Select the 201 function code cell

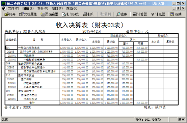(x=11, y=48)
